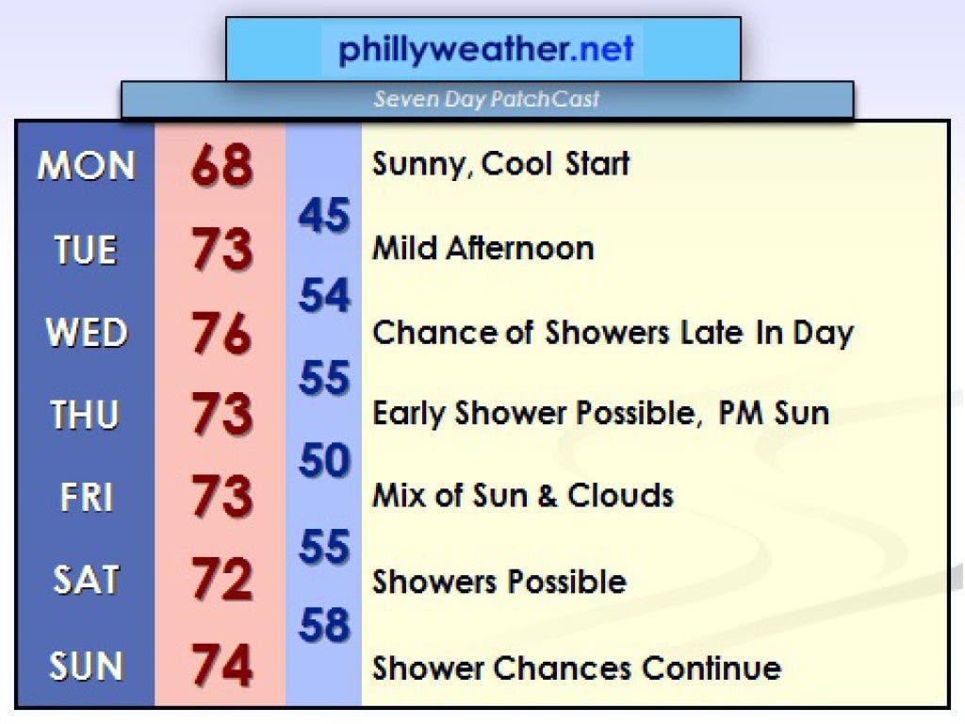The image size is (965, 724).
Task: Select the Seven Day PatchCast banner
Action: (486, 99)
